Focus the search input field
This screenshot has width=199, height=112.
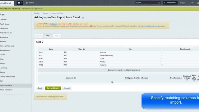(146, 3)
